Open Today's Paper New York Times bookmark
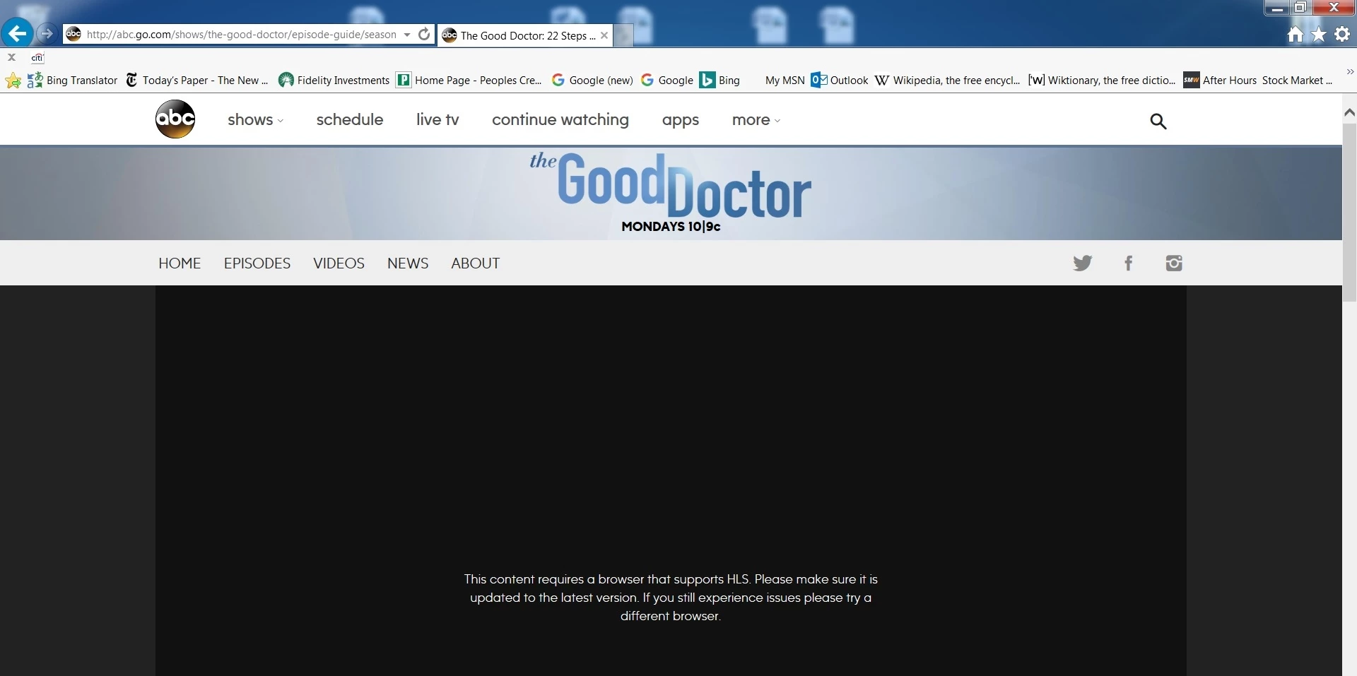Screen dimensions: 1357x676 (x=196, y=81)
